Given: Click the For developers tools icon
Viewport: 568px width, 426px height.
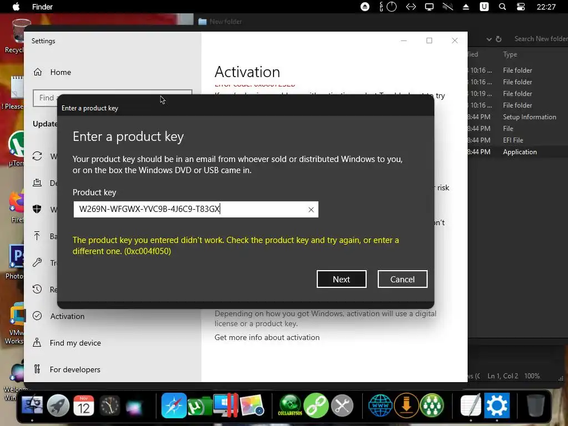Looking at the screenshot, I should coord(37,369).
